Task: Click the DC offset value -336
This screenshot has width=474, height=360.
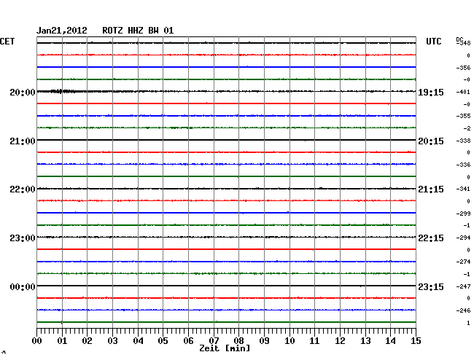Action: 464,165
